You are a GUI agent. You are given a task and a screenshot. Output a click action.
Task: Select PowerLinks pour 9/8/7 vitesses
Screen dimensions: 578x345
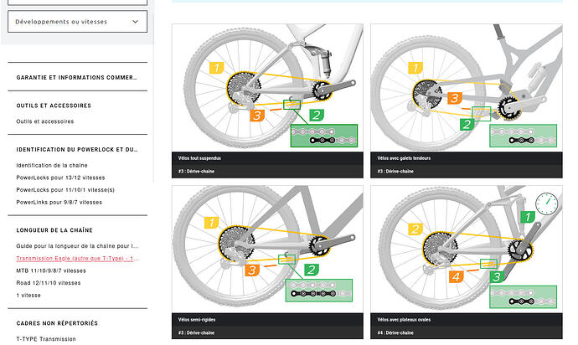[x=59, y=203]
